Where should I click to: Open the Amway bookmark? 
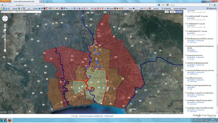pos(14,8)
